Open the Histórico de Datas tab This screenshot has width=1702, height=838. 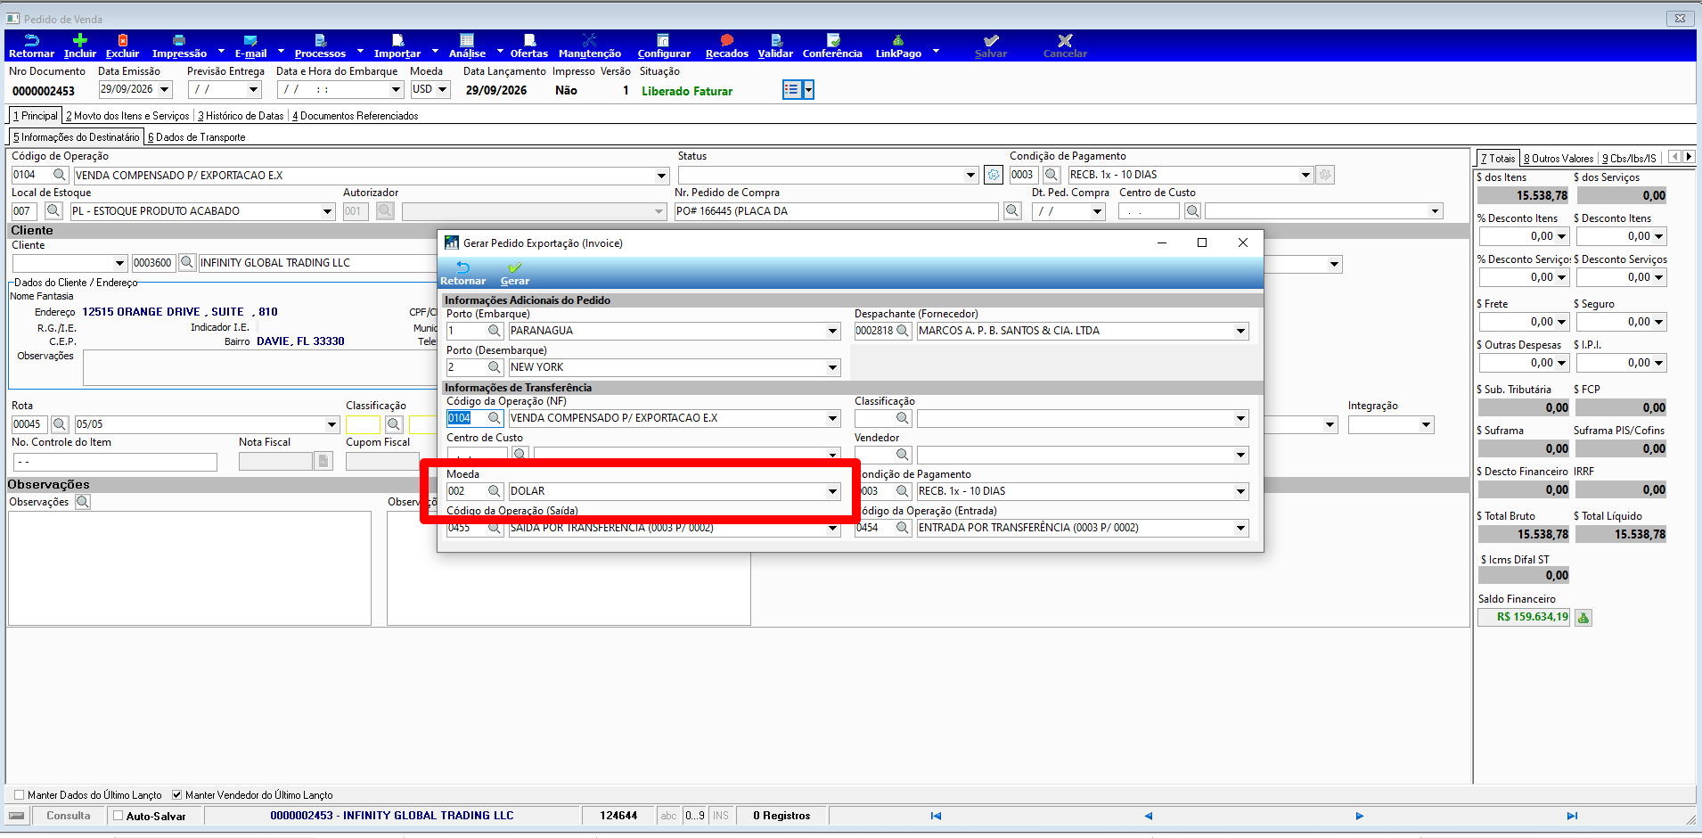241,116
